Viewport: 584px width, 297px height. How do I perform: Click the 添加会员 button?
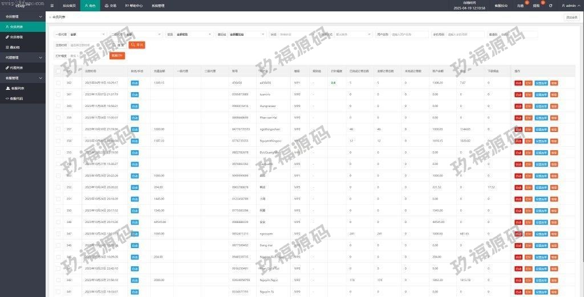[571, 18]
